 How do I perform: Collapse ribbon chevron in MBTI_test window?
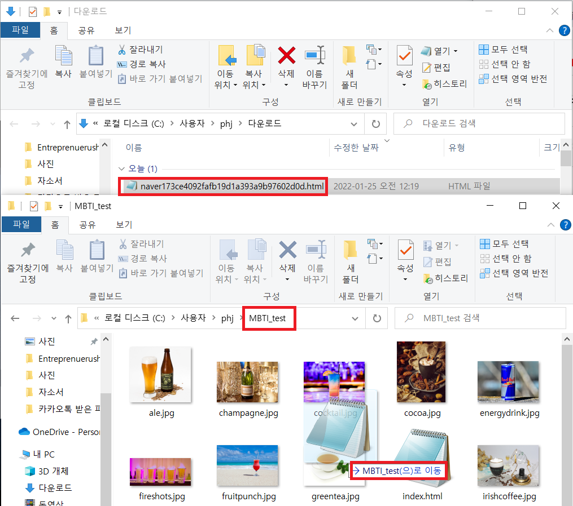pyautogui.click(x=551, y=225)
